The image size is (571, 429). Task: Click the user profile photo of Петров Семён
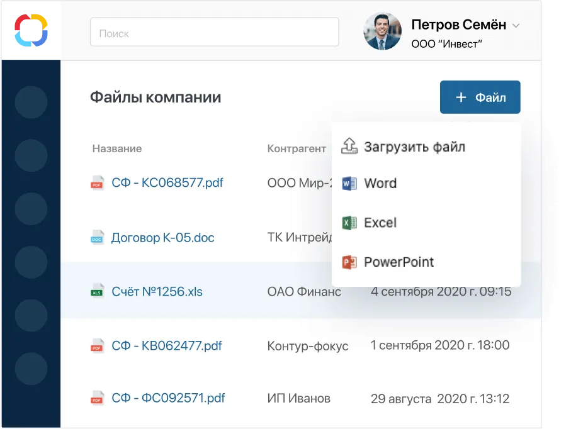click(x=382, y=30)
